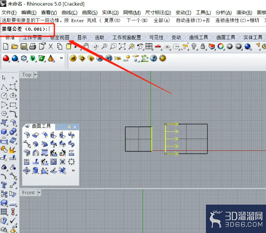Click the SUN settings icon
Image resolution: width=266 pixels, height=233 pixels.
coord(127,58)
